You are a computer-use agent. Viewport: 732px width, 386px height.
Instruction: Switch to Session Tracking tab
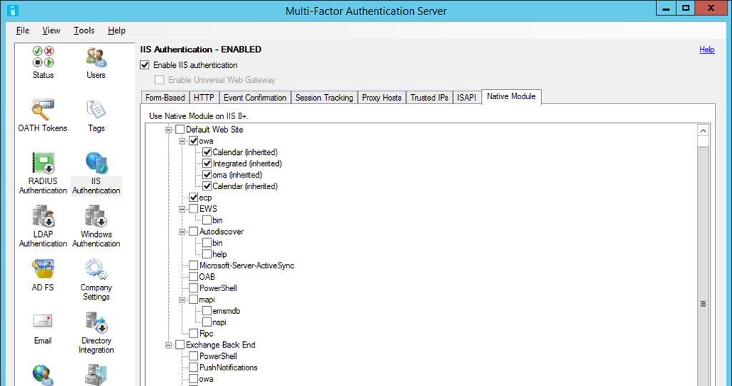[324, 98]
